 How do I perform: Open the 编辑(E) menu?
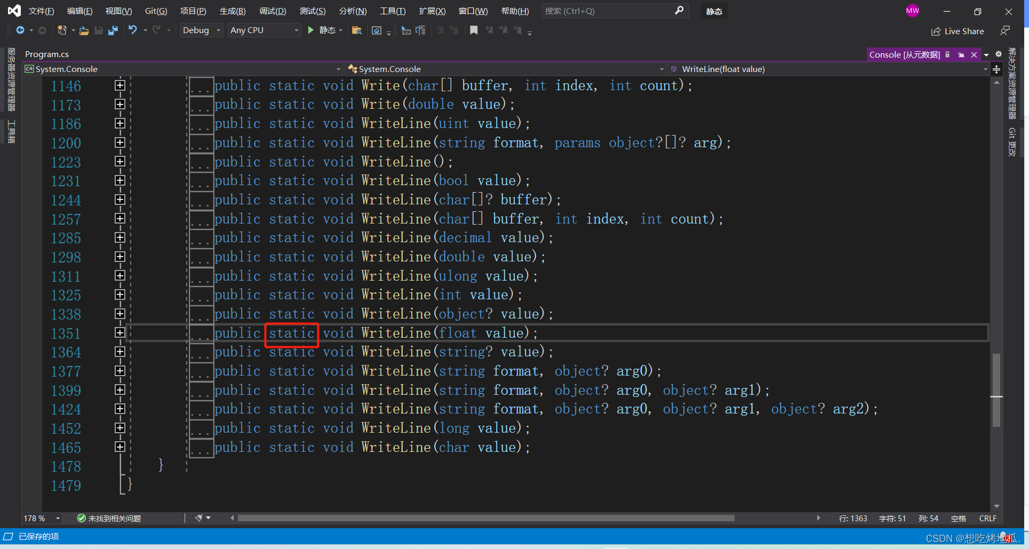[79, 11]
